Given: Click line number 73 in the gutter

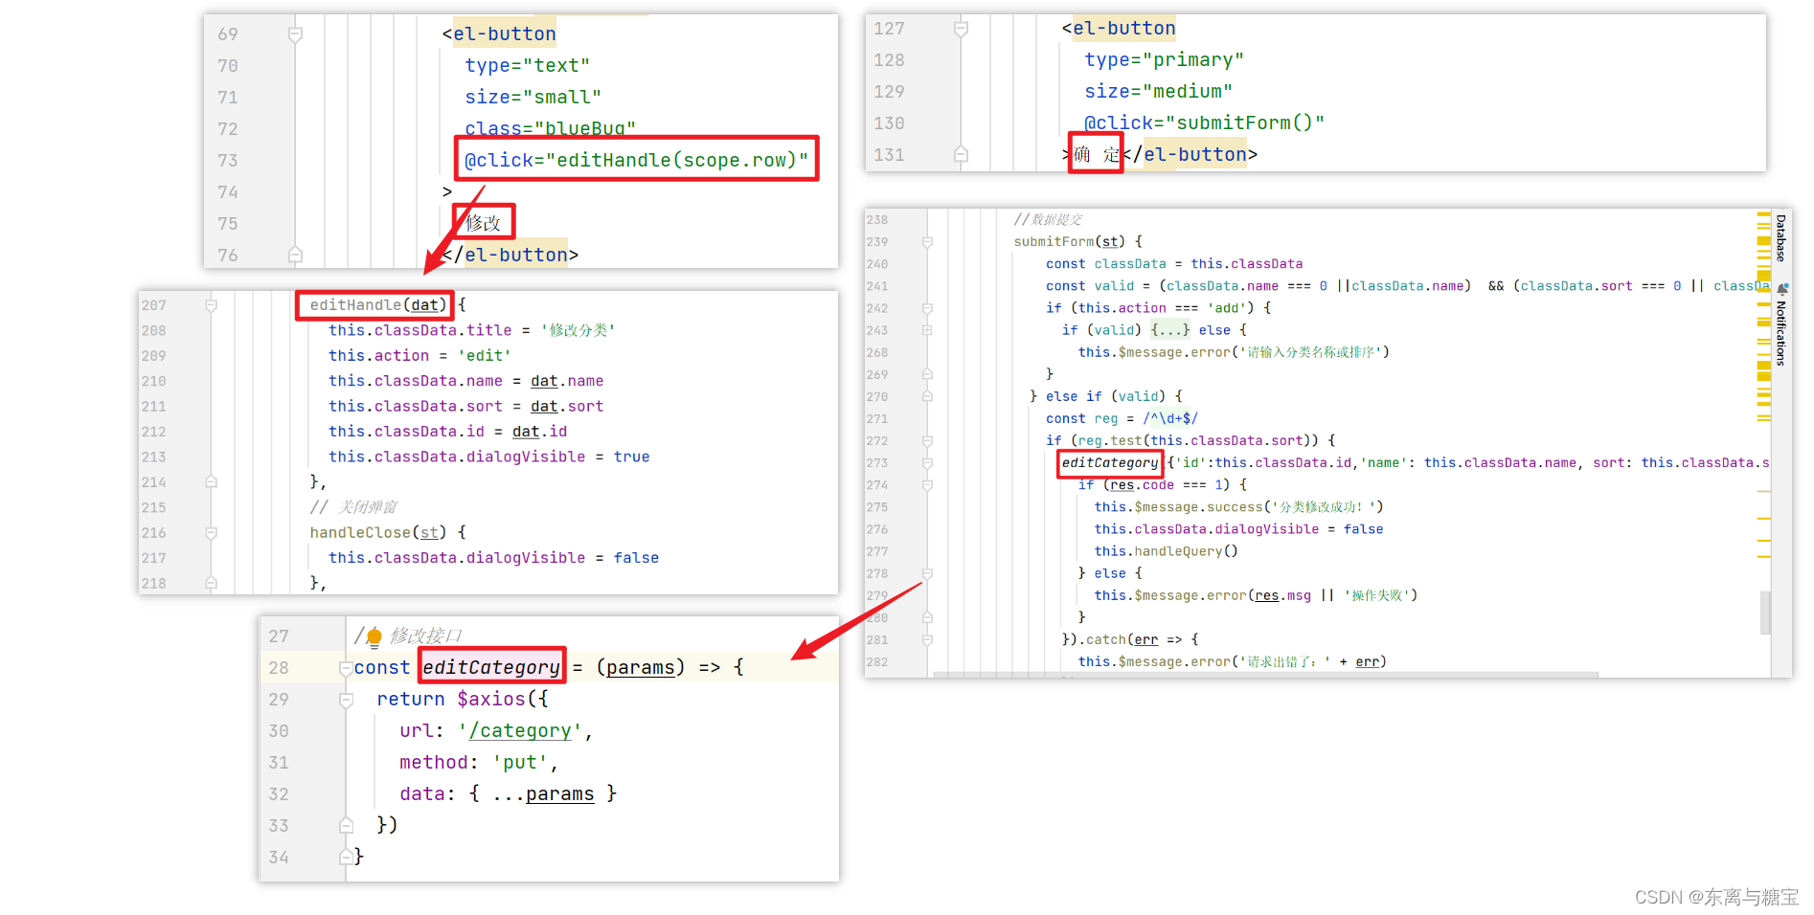Looking at the screenshot, I should 227,160.
